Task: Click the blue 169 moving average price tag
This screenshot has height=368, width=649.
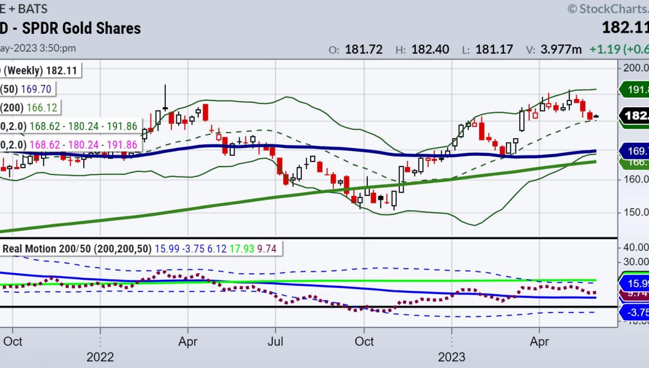Action: [x=634, y=150]
